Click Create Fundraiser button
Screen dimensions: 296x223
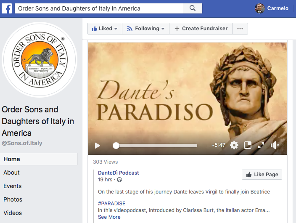201,29
